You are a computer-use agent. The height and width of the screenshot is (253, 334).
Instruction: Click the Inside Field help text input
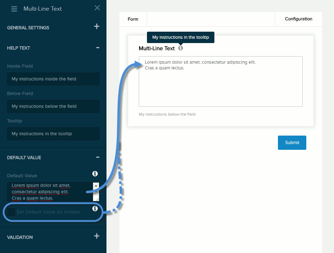tap(53, 79)
